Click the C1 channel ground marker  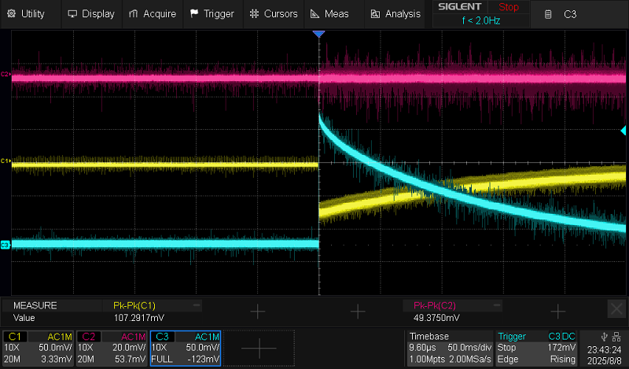(x=5, y=161)
